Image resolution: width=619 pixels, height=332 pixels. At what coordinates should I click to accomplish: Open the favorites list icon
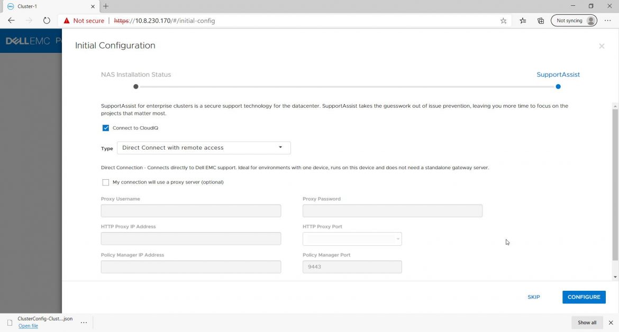pyautogui.click(x=523, y=21)
